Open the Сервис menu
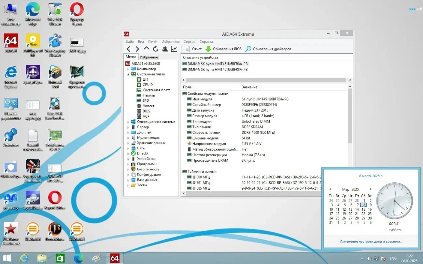 (189, 42)
